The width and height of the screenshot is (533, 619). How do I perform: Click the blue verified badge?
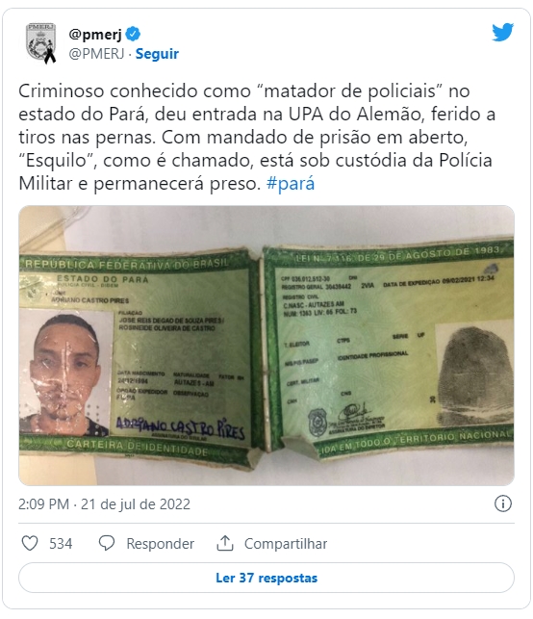pos(133,35)
